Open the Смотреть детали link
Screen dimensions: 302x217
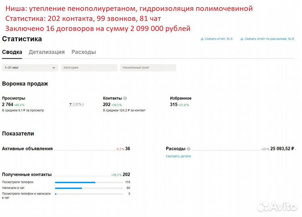[178, 156]
